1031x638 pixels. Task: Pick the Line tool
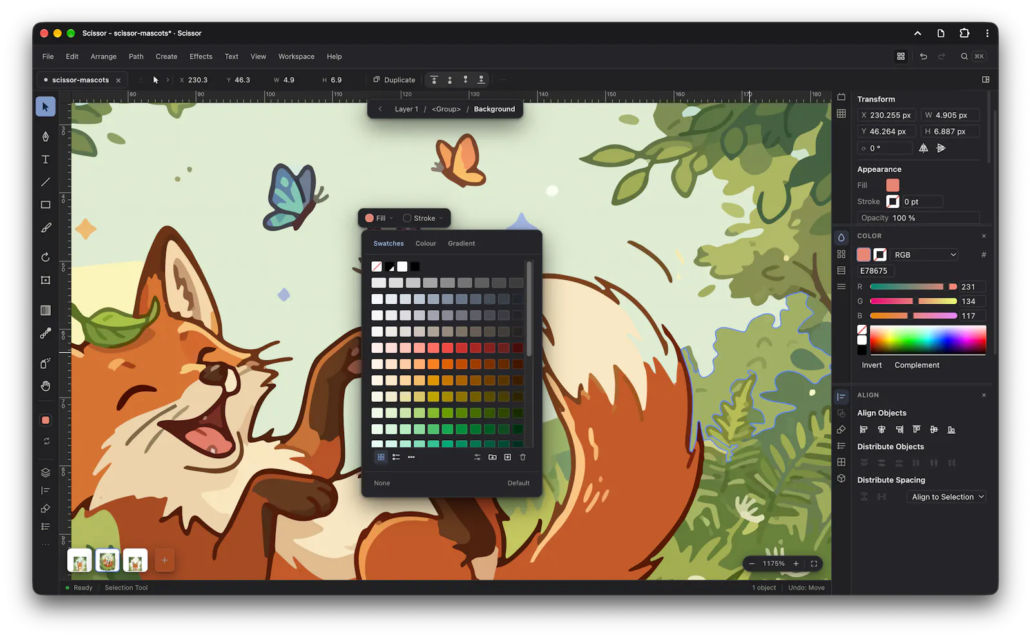(x=45, y=182)
